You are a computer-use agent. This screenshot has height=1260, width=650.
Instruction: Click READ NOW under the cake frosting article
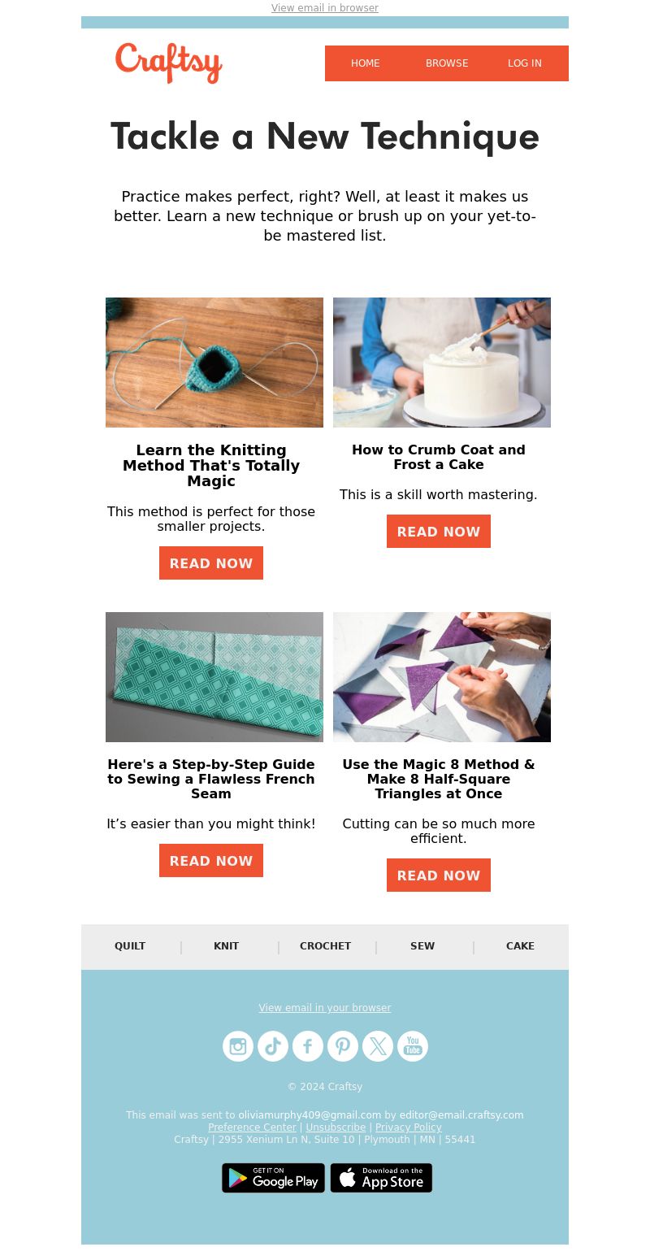[439, 532]
